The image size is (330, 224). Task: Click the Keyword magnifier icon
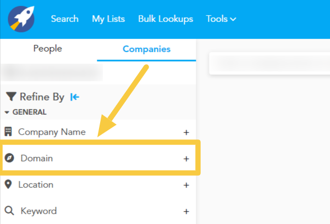pyautogui.click(x=9, y=211)
